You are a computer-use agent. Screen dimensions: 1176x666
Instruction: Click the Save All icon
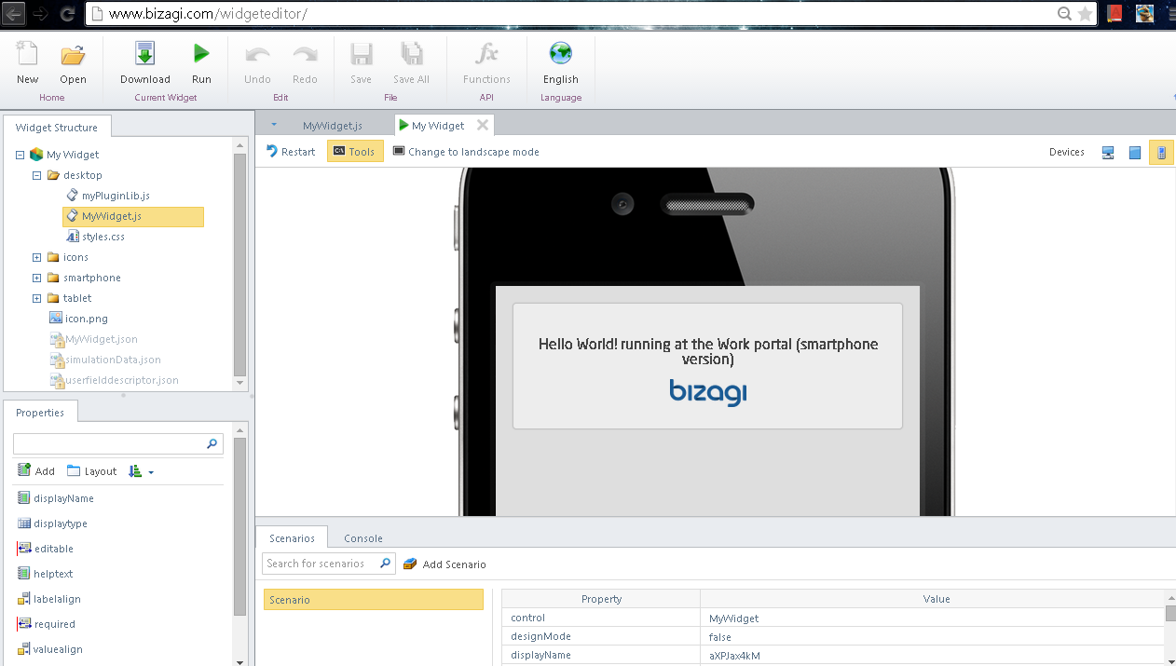pos(411,54)
